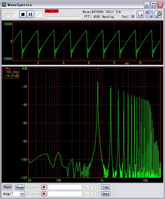Viewport: 165px width, 199px height.
Task: Toggle the OVL1 overlay button
Action: 35,187
